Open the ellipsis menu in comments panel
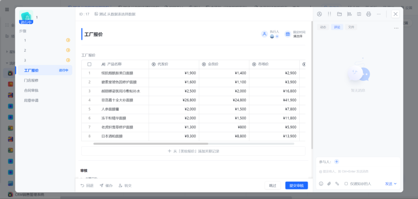Image resolution: width=418 pixels, height=199 pixels. pos(396,28)
